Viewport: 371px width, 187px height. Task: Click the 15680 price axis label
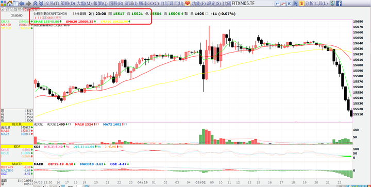click(358, 22)
